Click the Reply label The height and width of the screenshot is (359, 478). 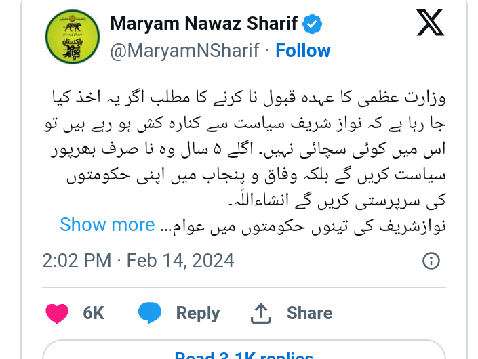point(198,314)
